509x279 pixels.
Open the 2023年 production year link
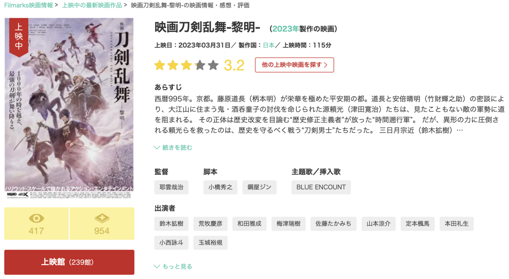[286, 29]
